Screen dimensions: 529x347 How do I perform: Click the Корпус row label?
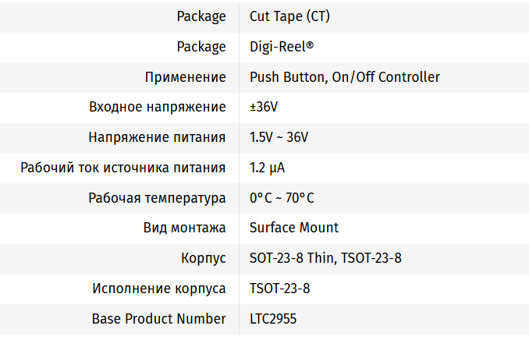point(203,258)
